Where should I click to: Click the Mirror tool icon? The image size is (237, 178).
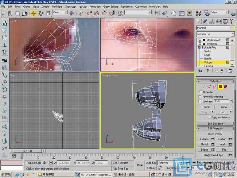(157, 13)
